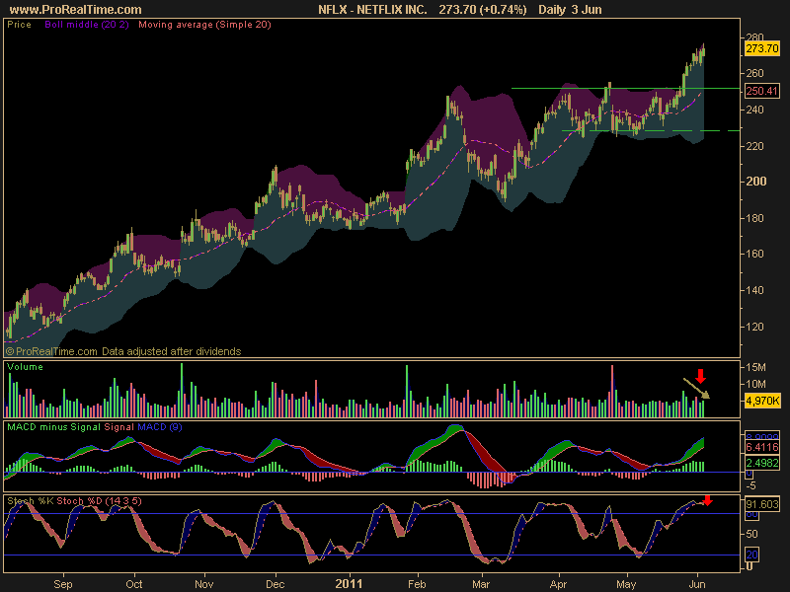Select the Feb month label
This screenshot has width=790, height=592.
point(417,584)
